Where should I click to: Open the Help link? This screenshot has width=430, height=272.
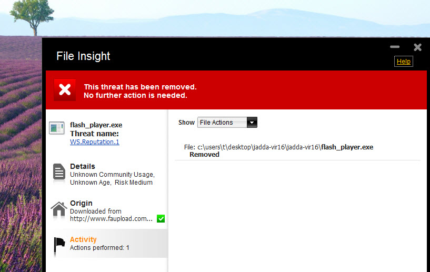[403, 62]
